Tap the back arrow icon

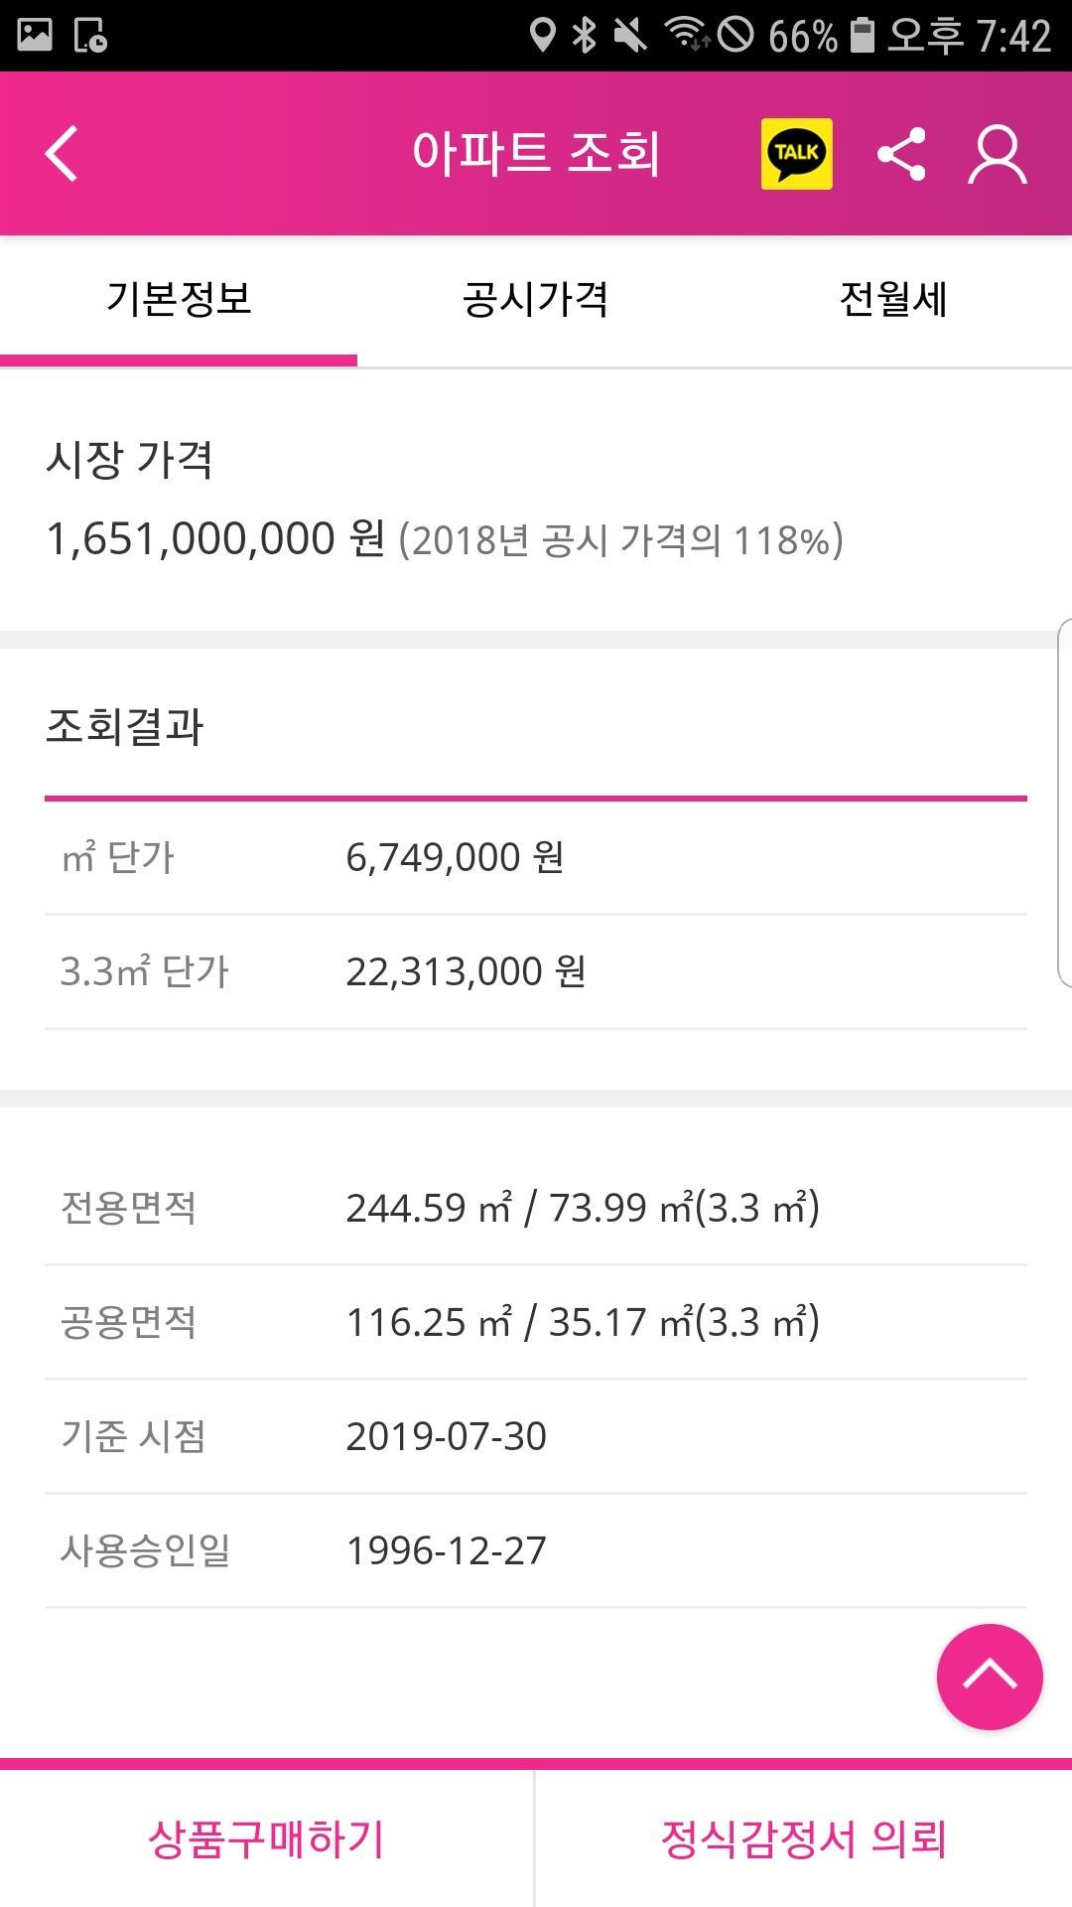point(62,154)
